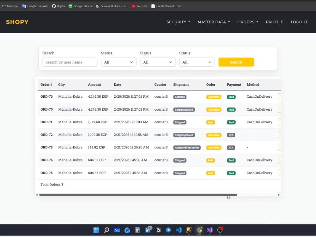This screenshot has height=237, width=316.
Task: Click ShippingFailed badge in ORD-72 row
Action: (184, 135)
